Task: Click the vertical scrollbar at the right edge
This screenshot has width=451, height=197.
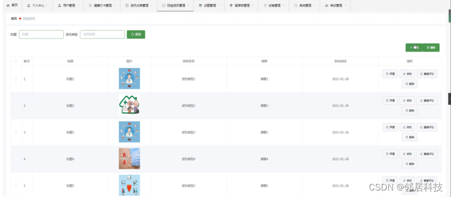Action: (449, 16)
